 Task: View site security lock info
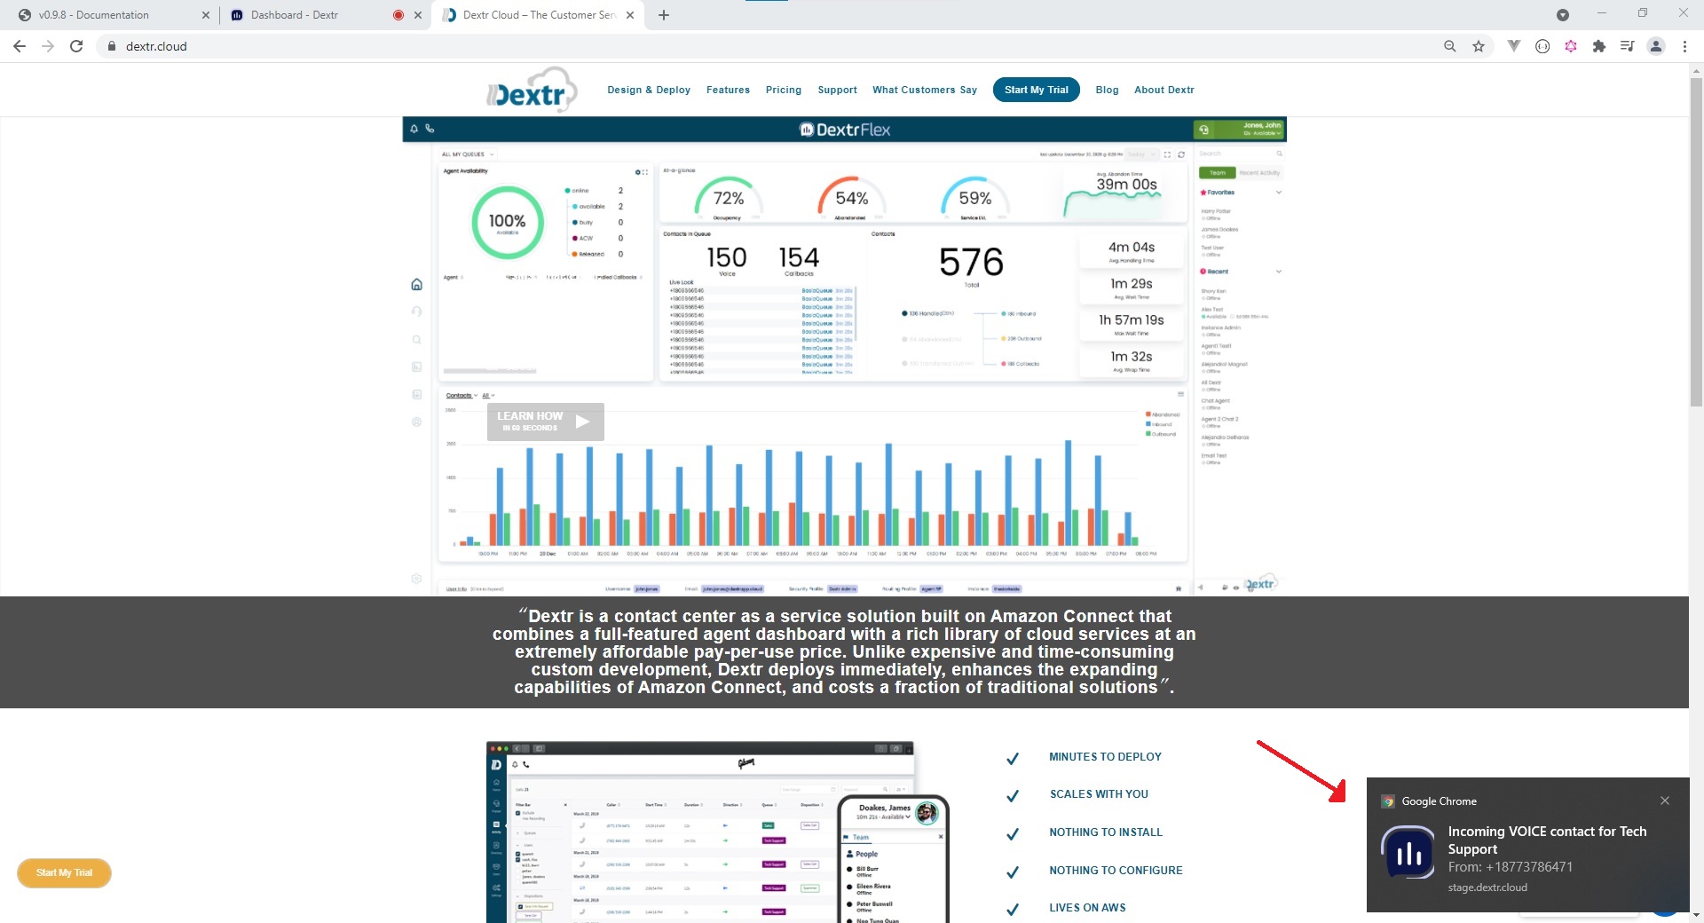112,46
